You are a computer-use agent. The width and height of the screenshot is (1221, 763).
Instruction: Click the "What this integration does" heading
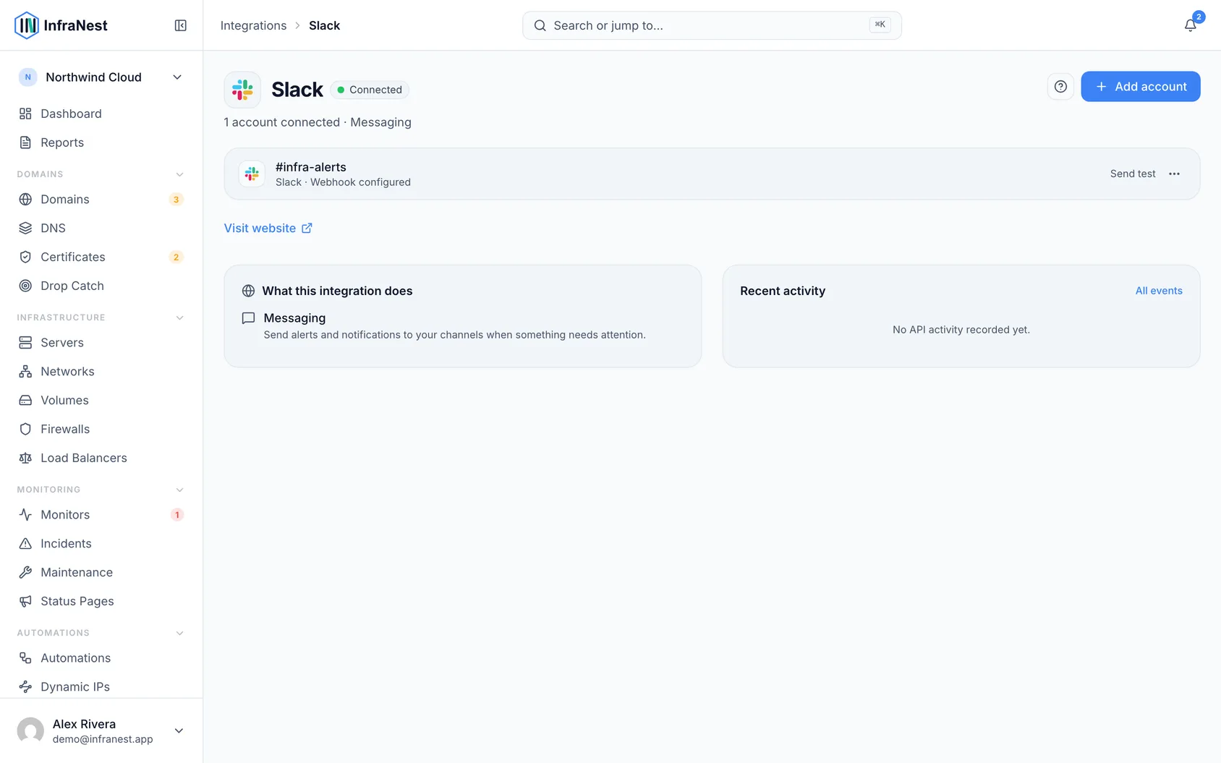tap(337, 291)
